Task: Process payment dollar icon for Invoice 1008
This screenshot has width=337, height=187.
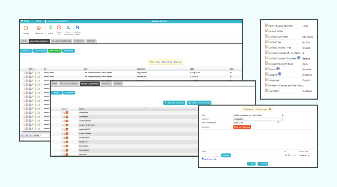Action: [36, 73]
